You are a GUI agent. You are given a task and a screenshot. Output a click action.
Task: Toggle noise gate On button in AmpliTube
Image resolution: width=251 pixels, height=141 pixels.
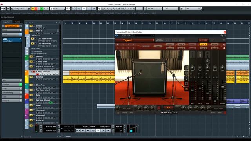[x=159, y=107]
